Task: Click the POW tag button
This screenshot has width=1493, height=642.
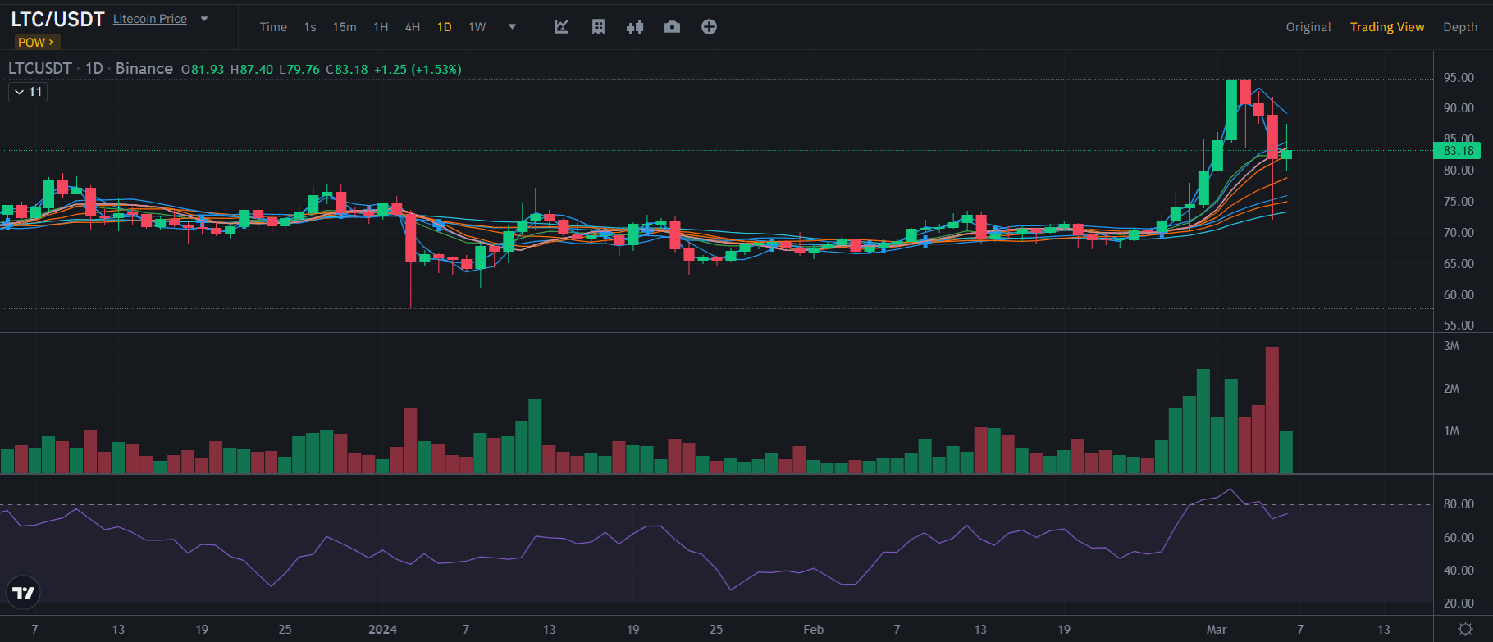Action: coord(35,42)
